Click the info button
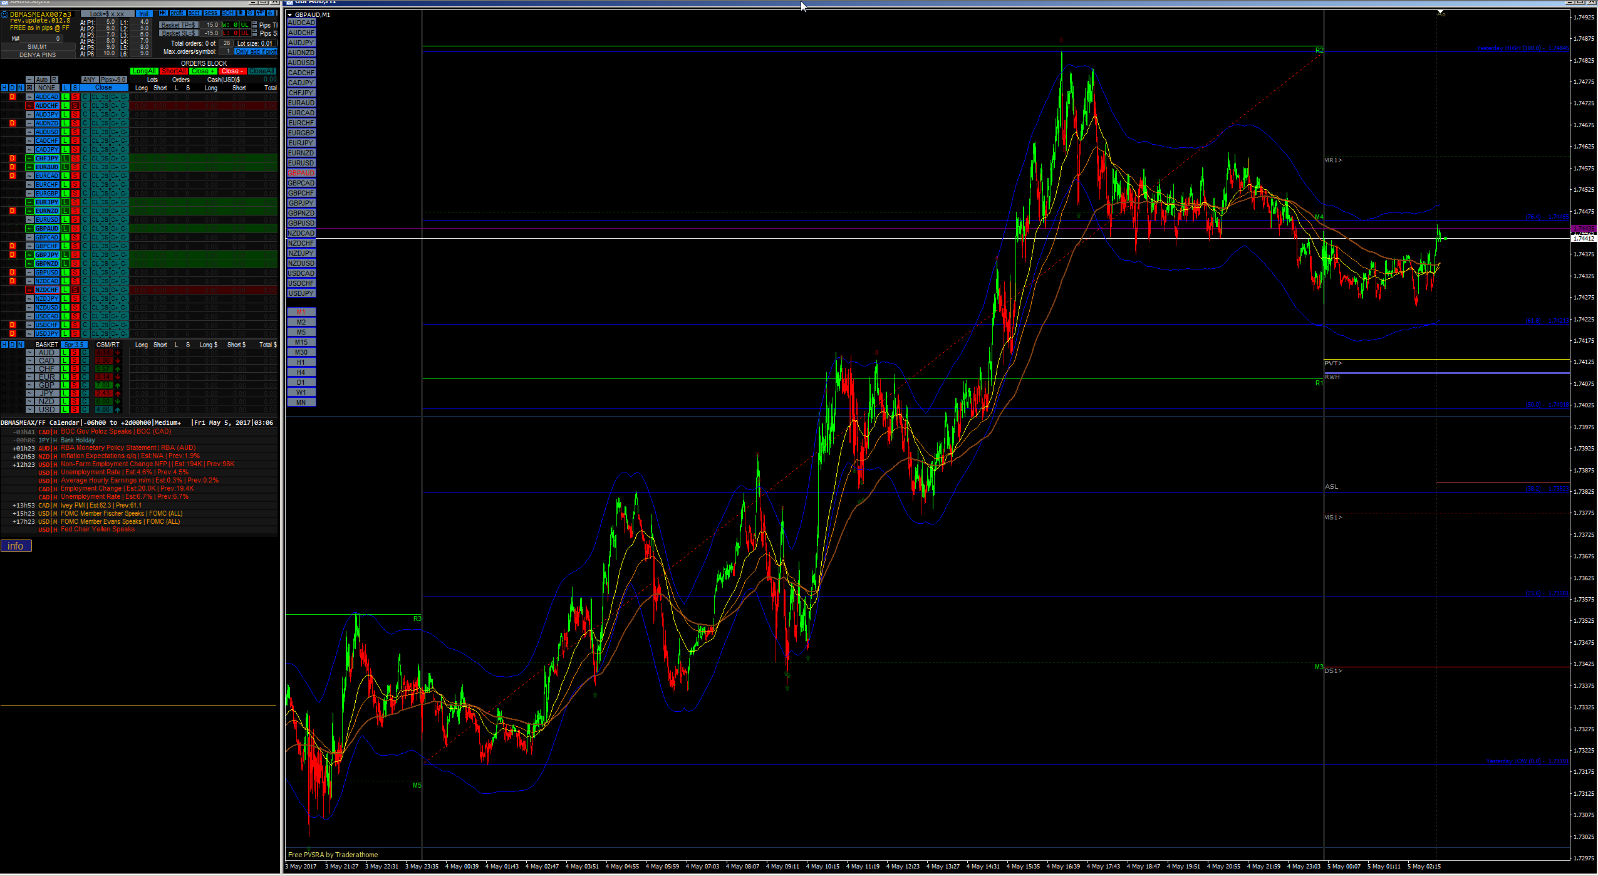Viewport: 1598px width, 876px height. point(16,546)
